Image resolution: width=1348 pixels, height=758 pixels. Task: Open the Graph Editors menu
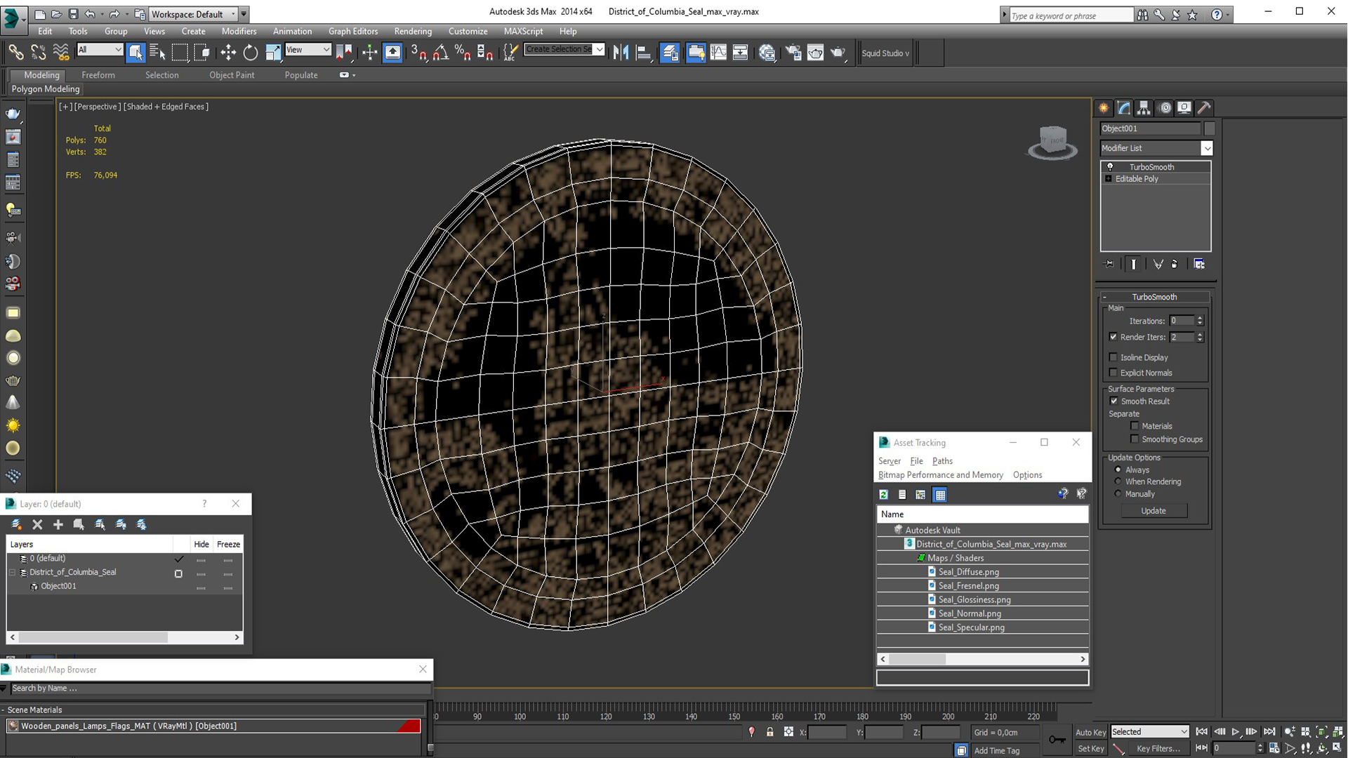353,32
